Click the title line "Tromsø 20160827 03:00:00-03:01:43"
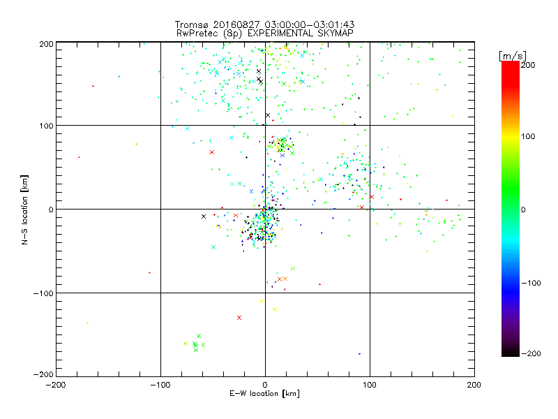This screenshot has height=419, width=558. click(265, 24)
